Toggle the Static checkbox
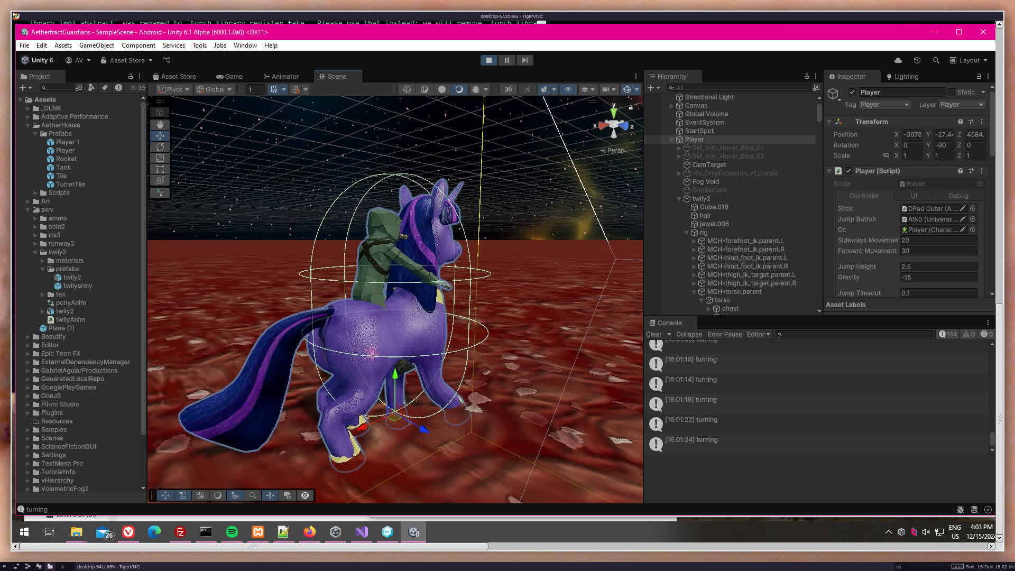This screenshot has height=571, width=1015. (952, 92)
